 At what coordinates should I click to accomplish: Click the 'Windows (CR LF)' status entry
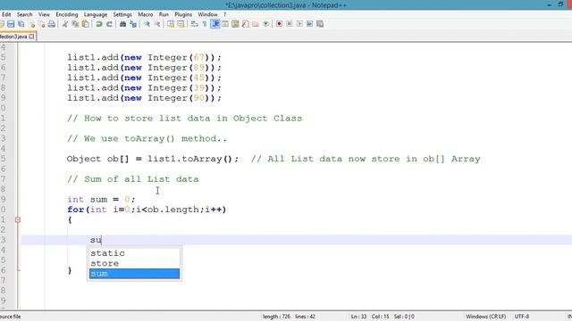coord(486,317)
